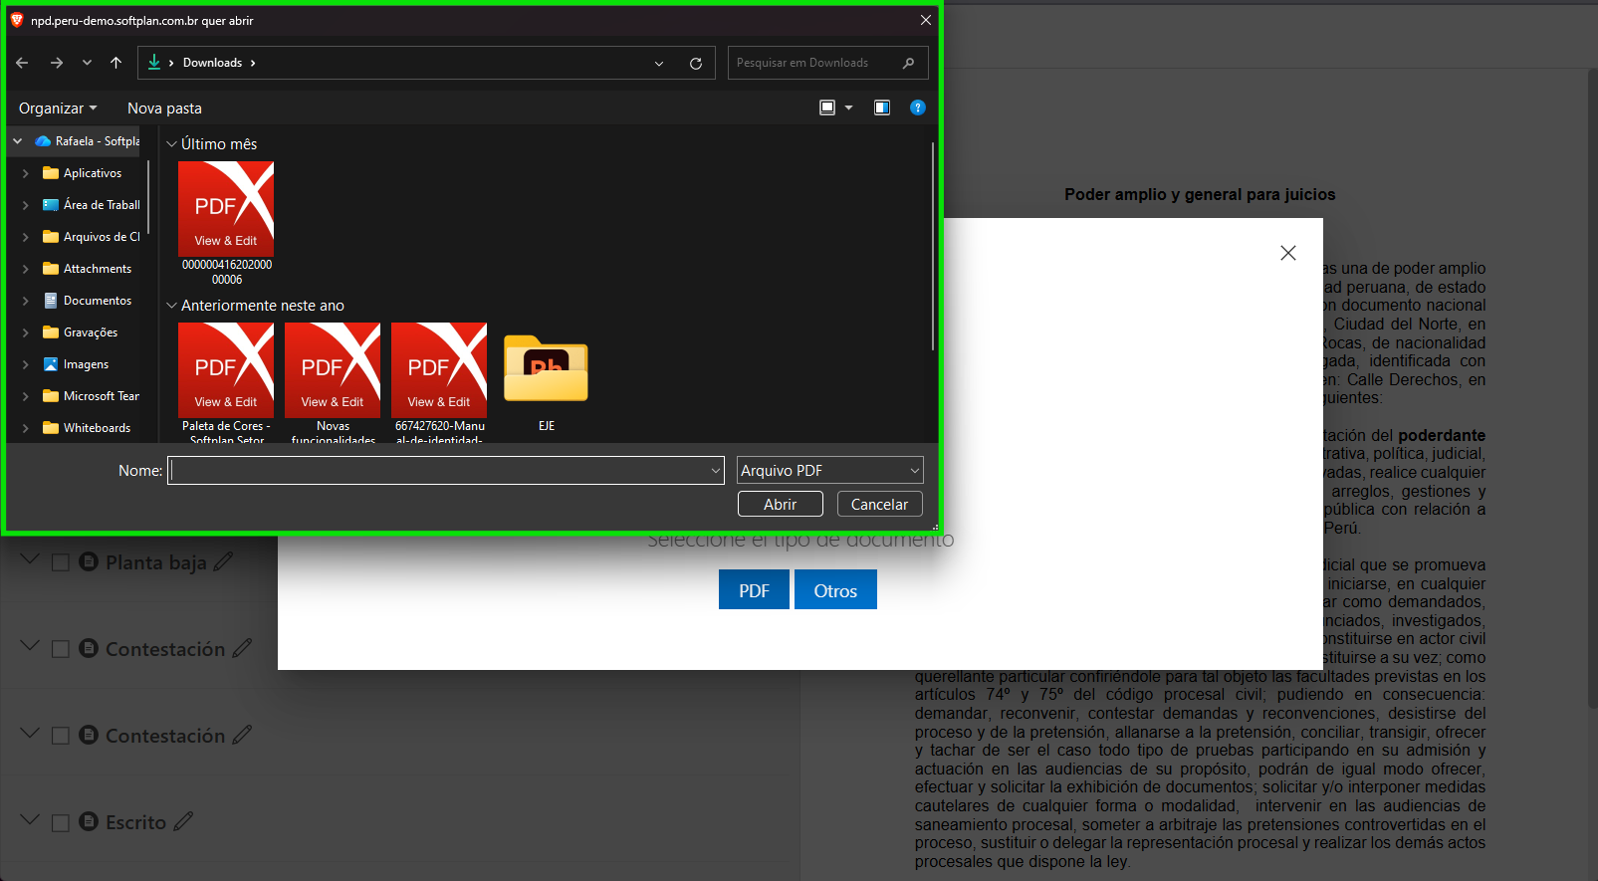Open the Imagens folder
Image resolution: width=1598 pixels, height=881 pixels.
tap(77, 364)
